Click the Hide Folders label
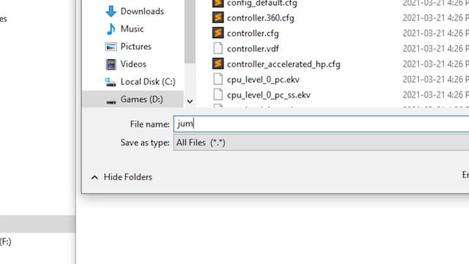 click(128, 177)
